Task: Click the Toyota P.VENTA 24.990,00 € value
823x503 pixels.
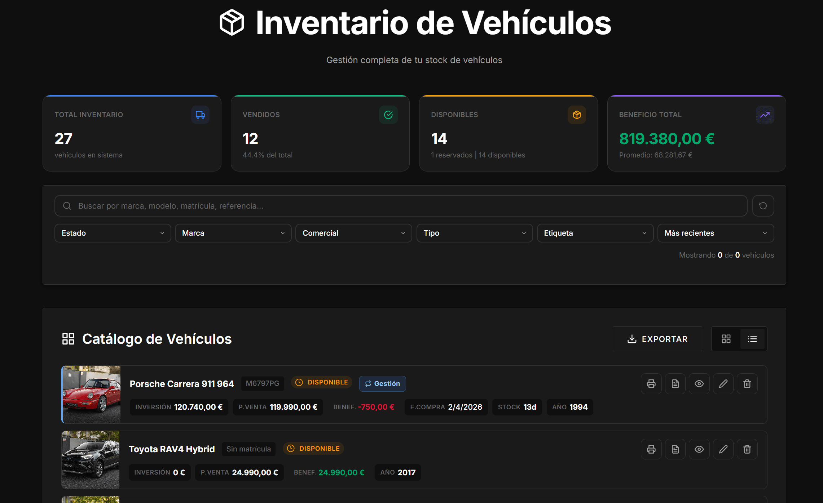Action: click(x=255, y=472)
